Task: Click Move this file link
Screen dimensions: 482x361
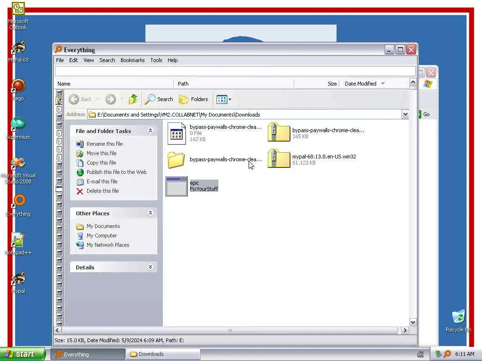Action: click(x=102, y=153)
